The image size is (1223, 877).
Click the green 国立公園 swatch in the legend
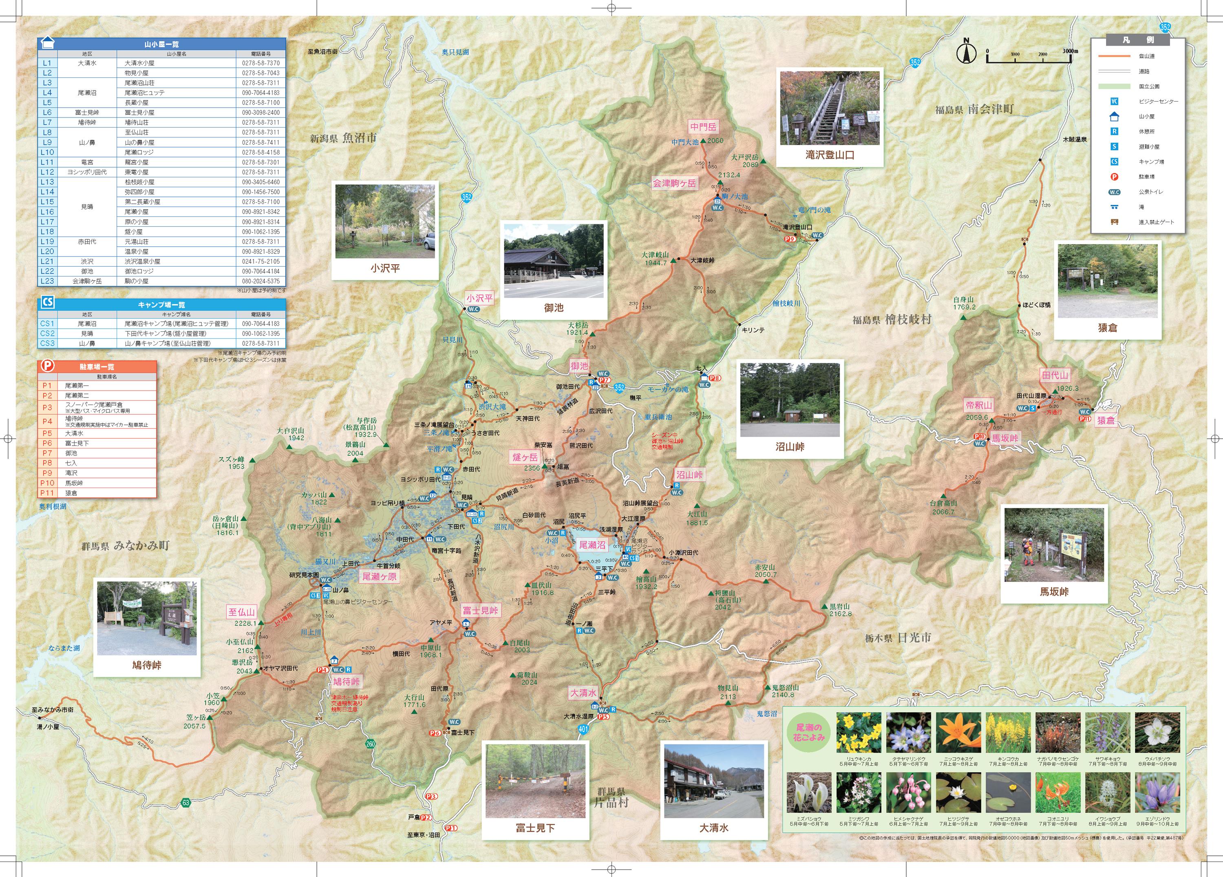click(x=1114, y=86)
